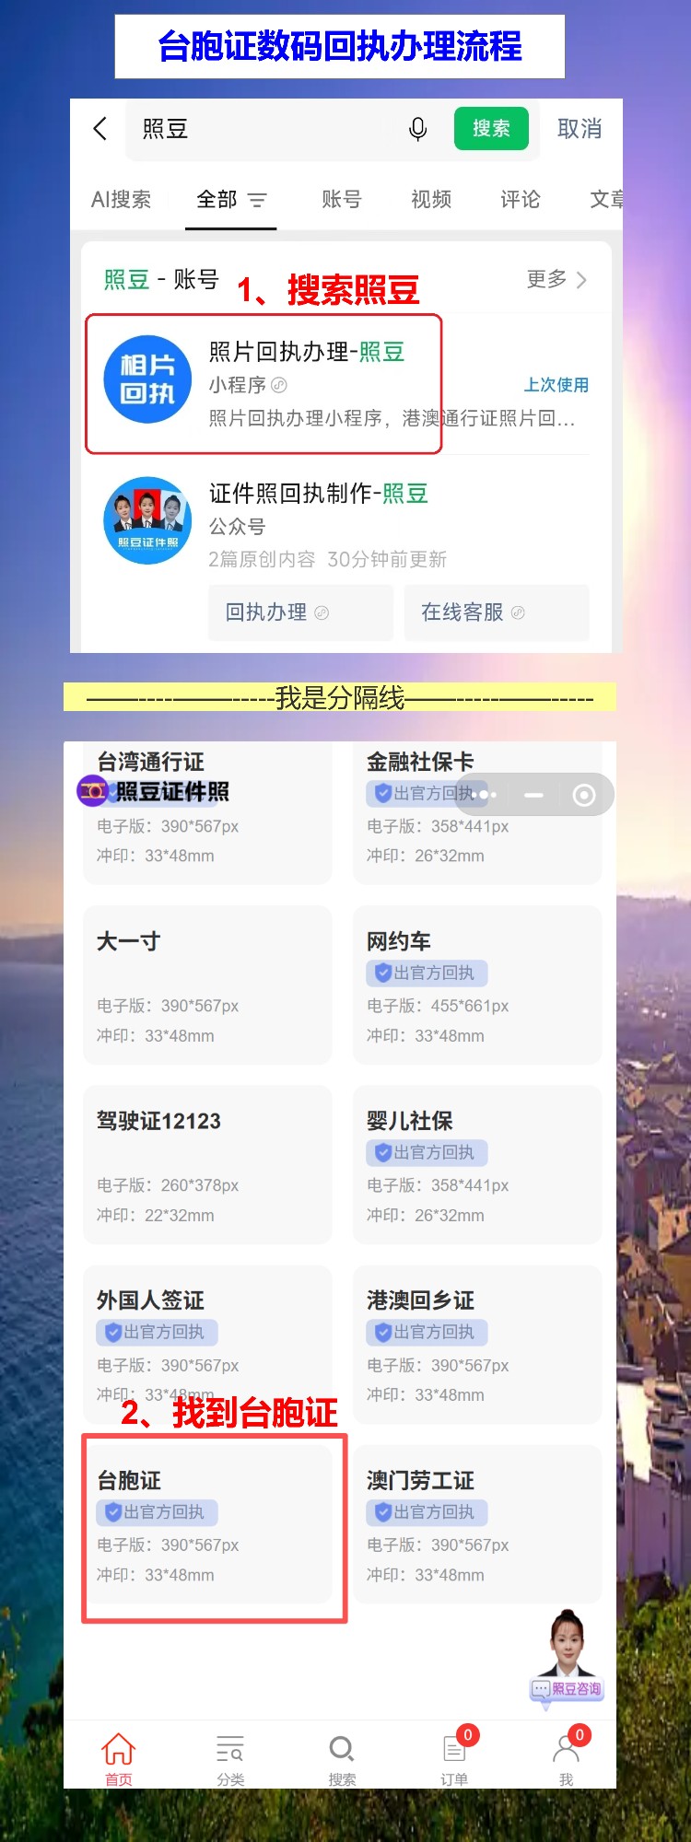Switch to the 账号 tab
Screen dimensions: 691x1842
pos(341,199)
